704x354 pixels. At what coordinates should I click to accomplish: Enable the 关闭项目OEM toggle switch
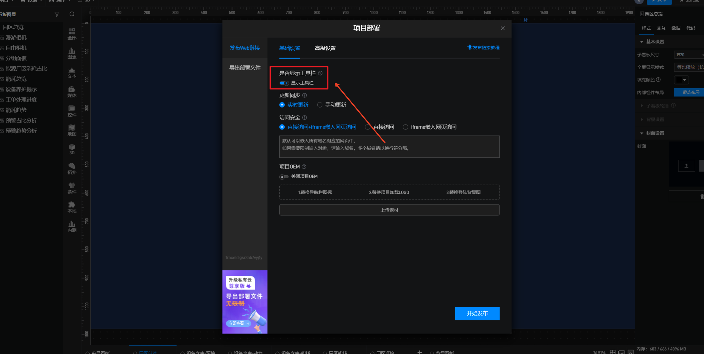284,177
